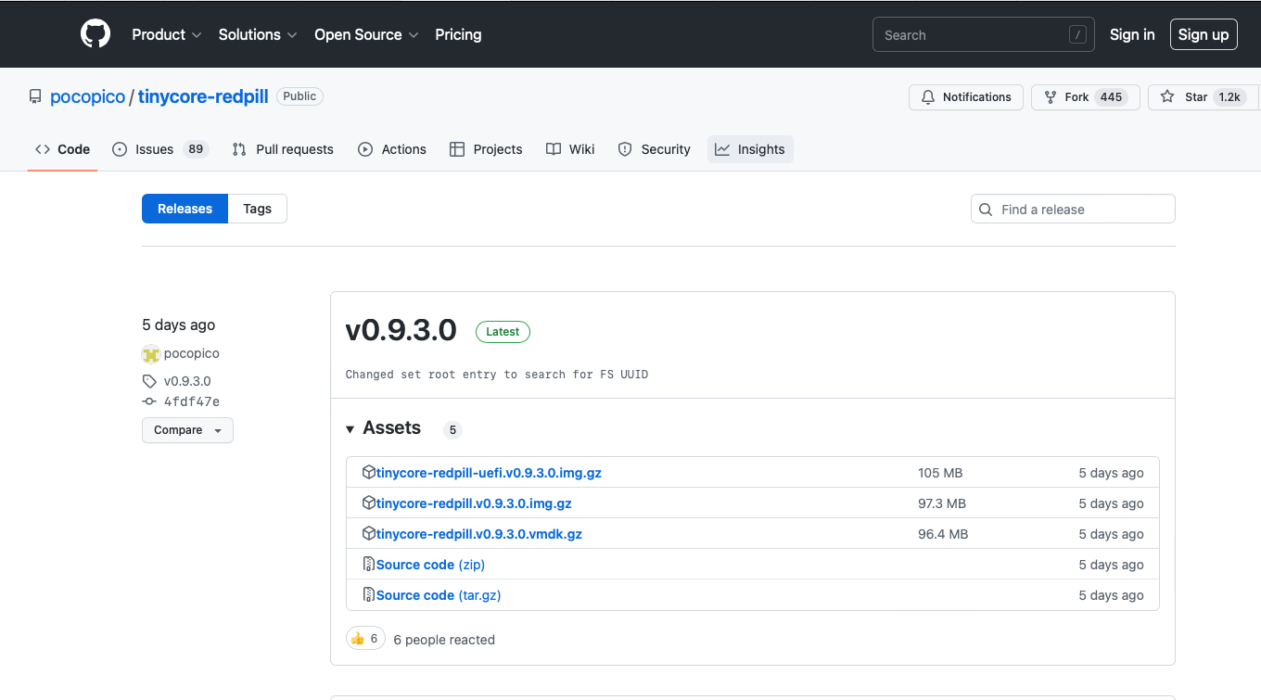
Task: Click the GitHub Octocat logo
Action: 96,34
